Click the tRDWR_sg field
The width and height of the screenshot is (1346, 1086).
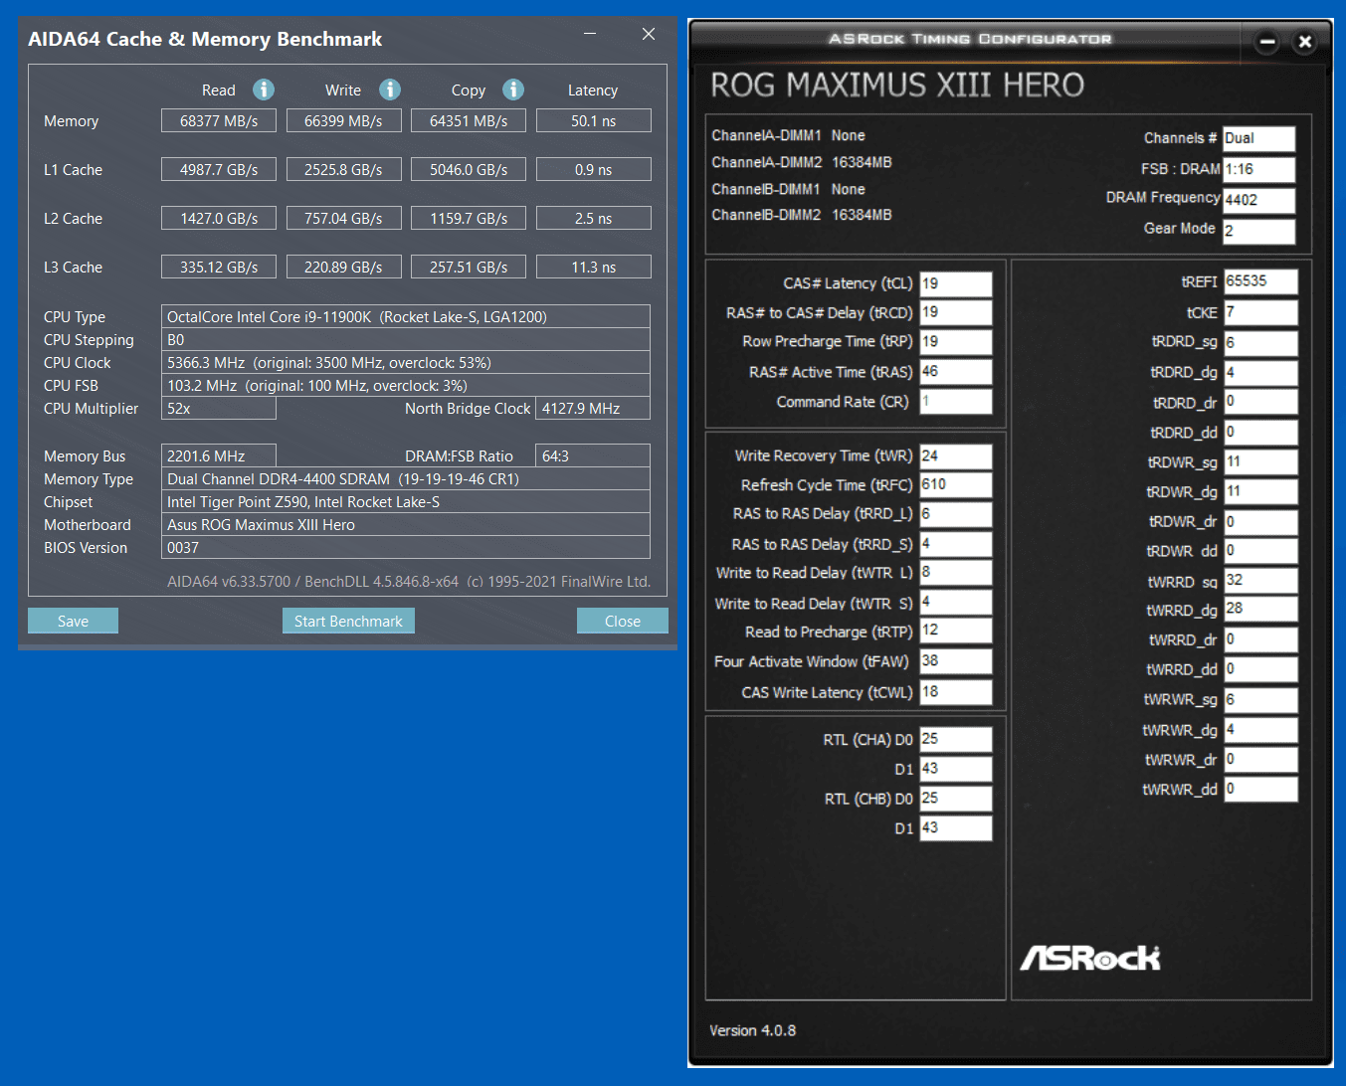tap(1260, 461)
